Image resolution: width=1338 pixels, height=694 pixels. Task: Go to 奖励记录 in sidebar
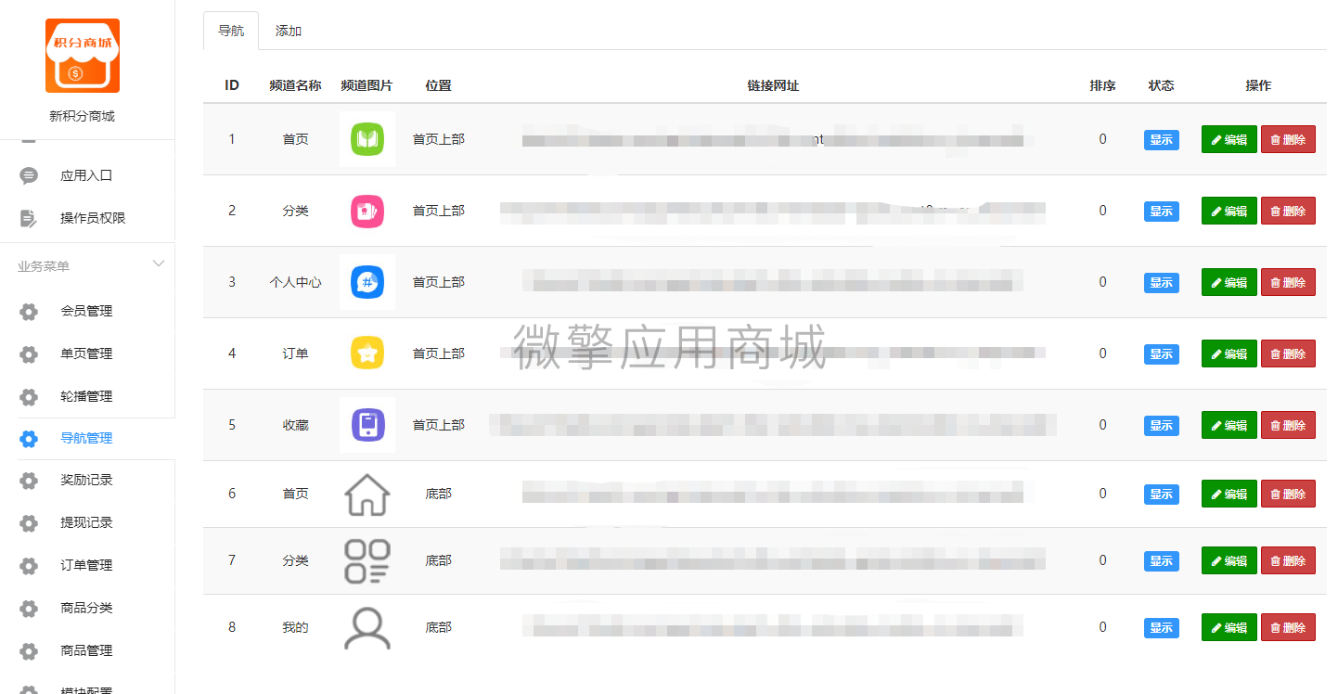tap(86, 481)
